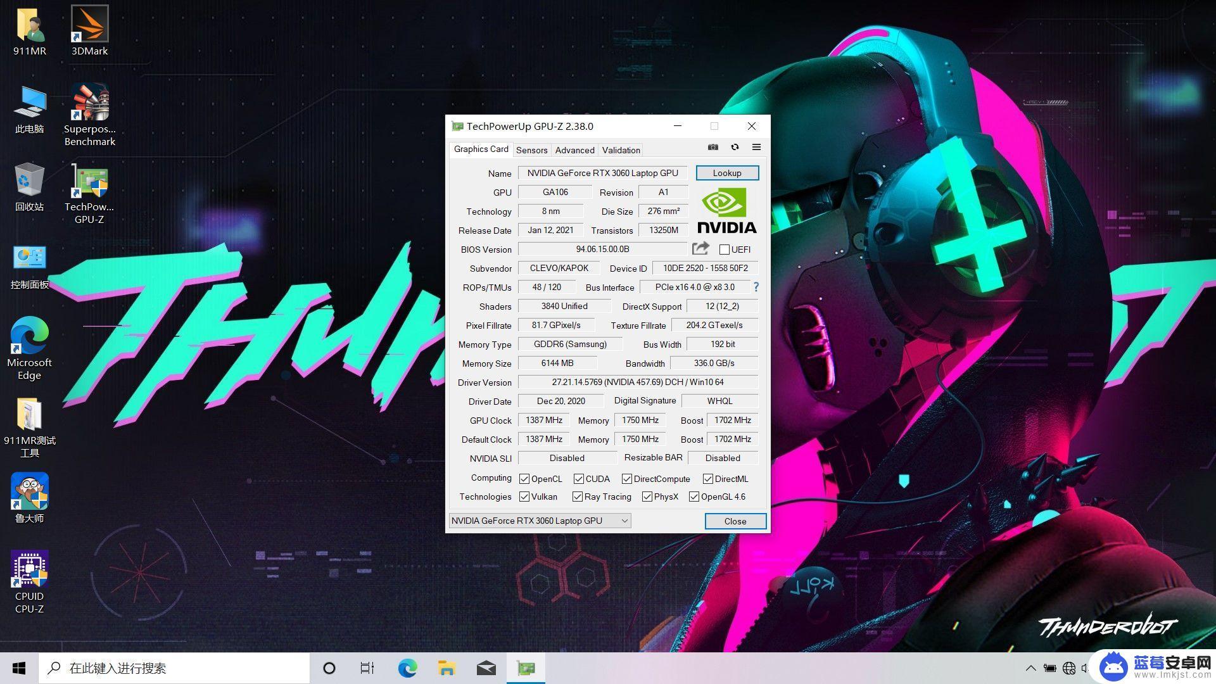
Task: Launch CPUID CPU-Z desktop shortcut
Action: coord(29,583)
